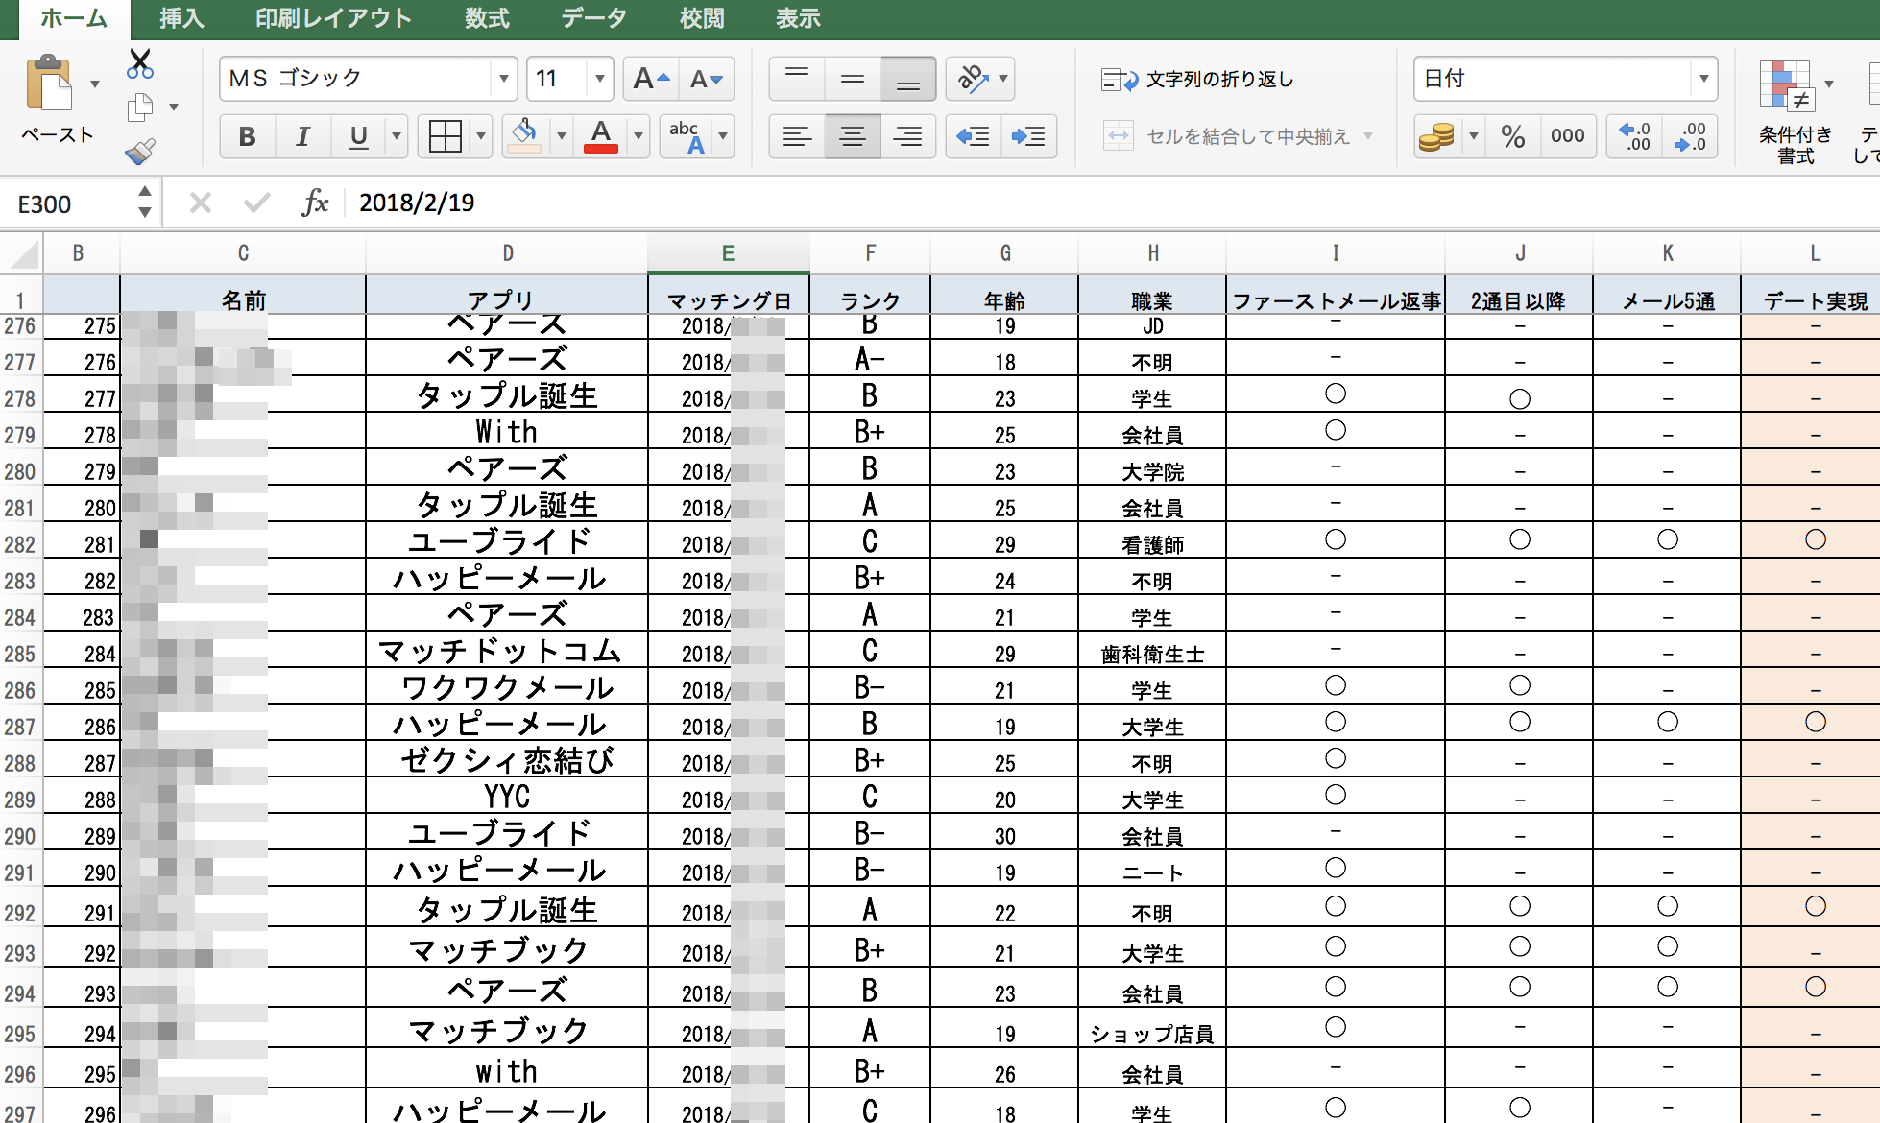Expand the underline style dropdown arrow
The image size is (1880, 1123).
pyautogui.click(x=396, y=136)
